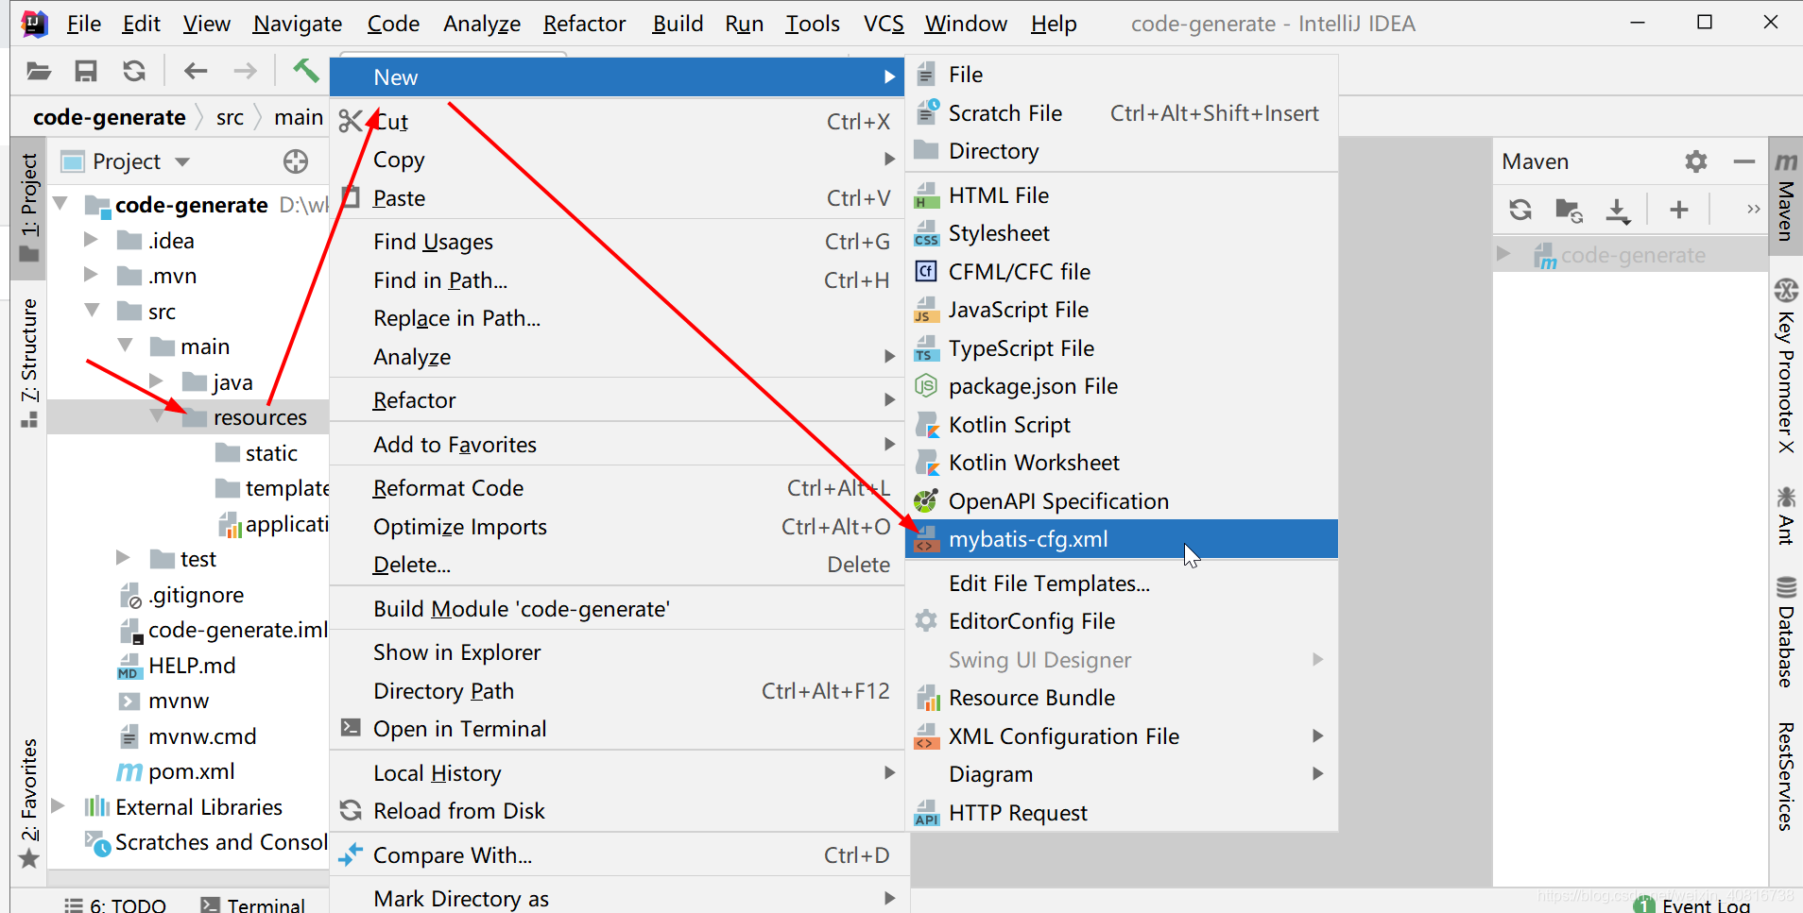Open Local History submenu
Screen dimensions: 1803x913
click(x=617, y=773)
